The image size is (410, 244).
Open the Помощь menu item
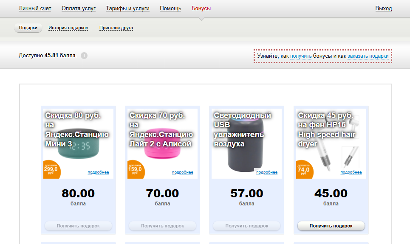click(170, 8)
